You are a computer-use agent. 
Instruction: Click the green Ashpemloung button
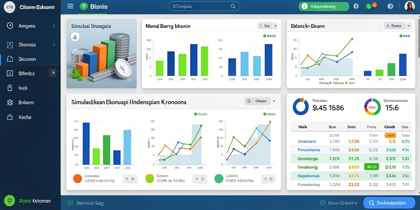coord(324,7)
